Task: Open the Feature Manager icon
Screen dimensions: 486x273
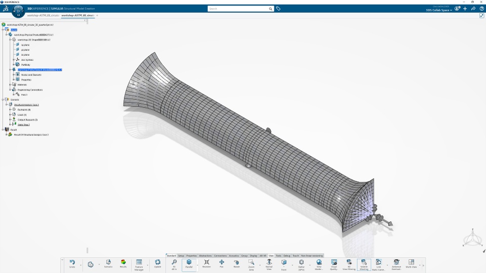Action: [x=139, y=262]
